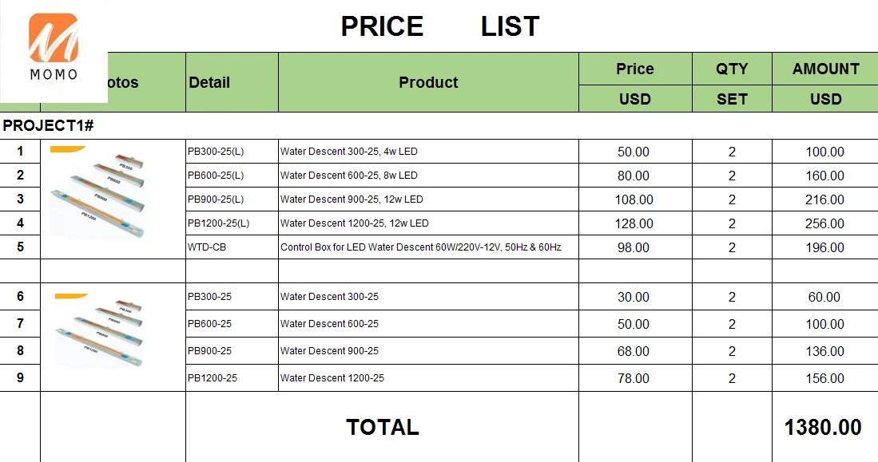Select the 1380.00 total amount cell

click(823, 427)
